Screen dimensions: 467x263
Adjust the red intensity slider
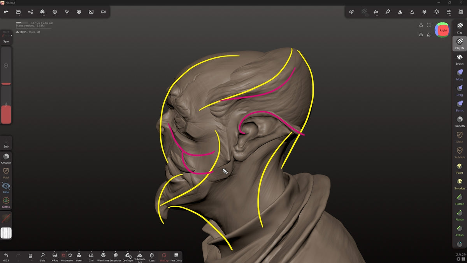pos(6,105)
